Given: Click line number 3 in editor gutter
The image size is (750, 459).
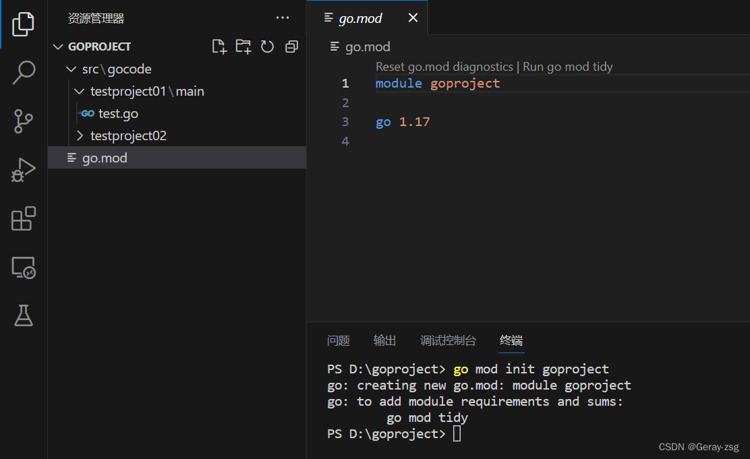Looking at the screenshot, I should click(x=345, y=122).
